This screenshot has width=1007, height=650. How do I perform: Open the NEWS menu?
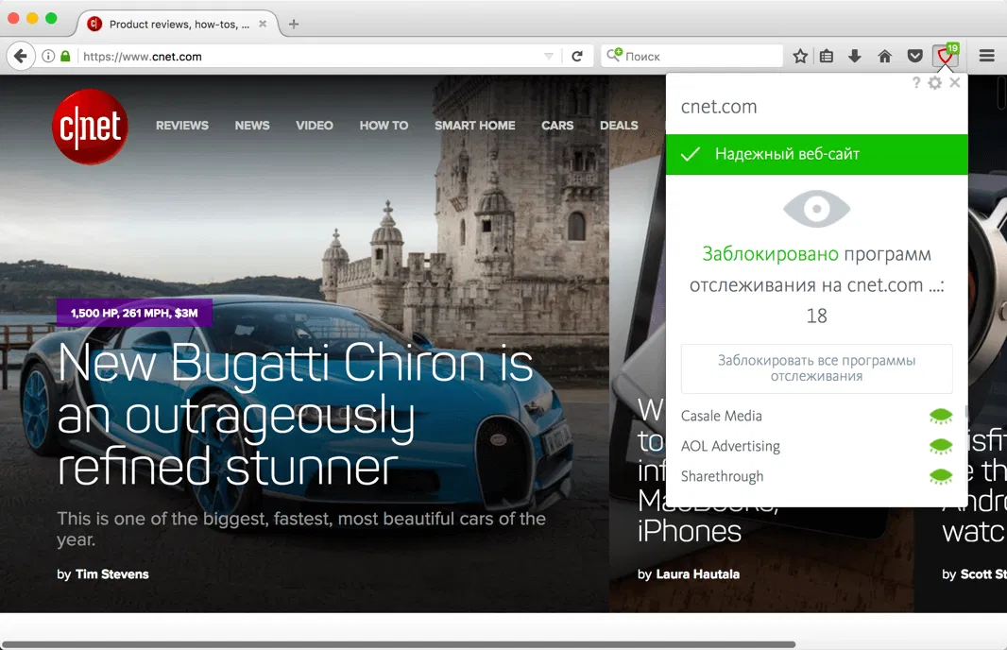coord(251,126)
